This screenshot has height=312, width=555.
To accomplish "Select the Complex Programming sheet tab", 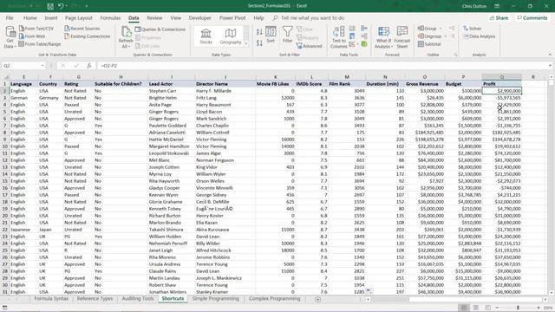I will 274,298.
